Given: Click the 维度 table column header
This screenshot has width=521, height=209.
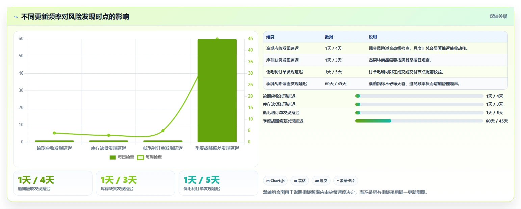Looking at the screenshot, I should pyautogui.click(x=270, y=37).
